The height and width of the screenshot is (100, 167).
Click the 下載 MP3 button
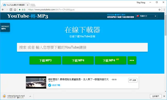click(x=45, y=60)
